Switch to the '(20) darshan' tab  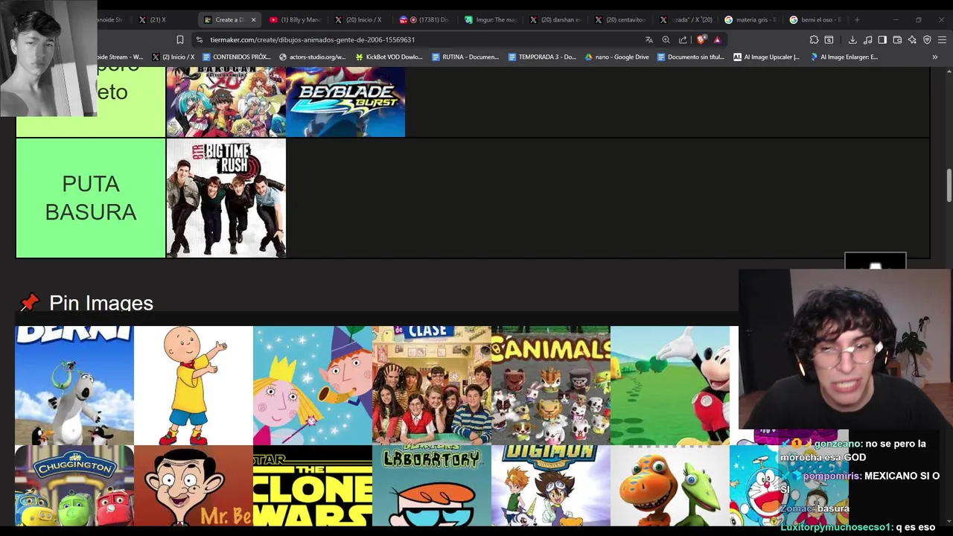click(x=555, y=19)
